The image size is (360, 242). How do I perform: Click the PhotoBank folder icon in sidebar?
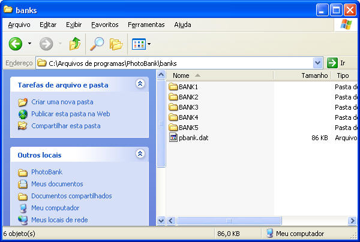pyautogui.click(x=23, y=173)
